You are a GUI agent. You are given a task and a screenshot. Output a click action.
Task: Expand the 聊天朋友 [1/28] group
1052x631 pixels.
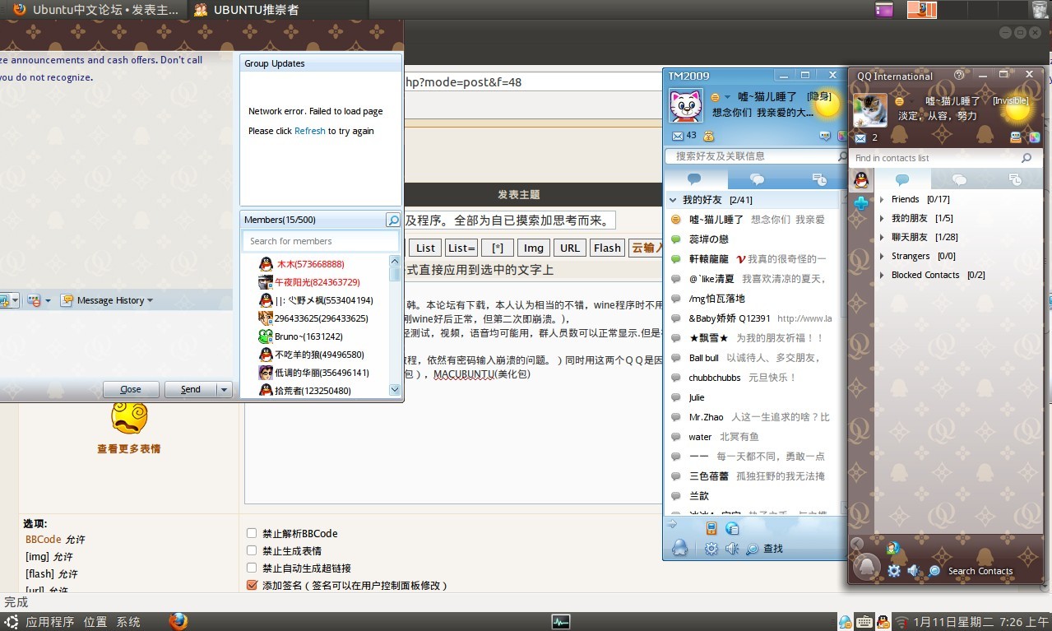[x=882, y=237]
